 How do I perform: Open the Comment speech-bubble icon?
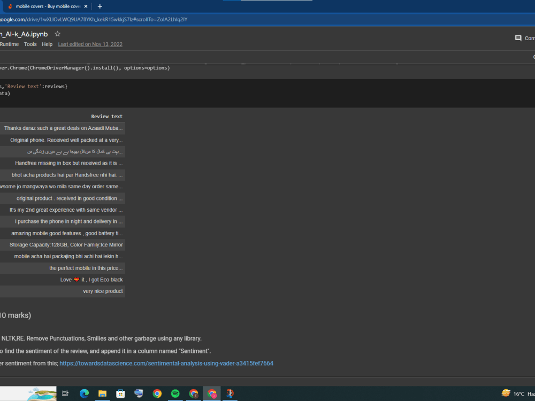click(518, 38)
